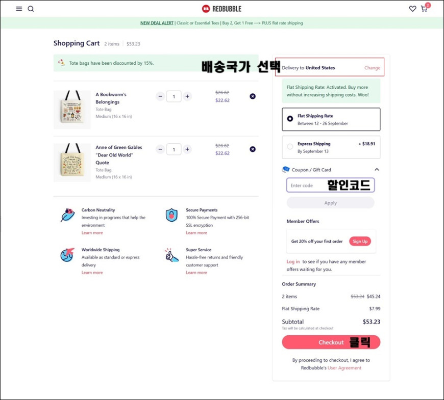This screenshot has height=400, width=444.
Task: Click the tote bag discount celebration icon
Action: (61, 63)
